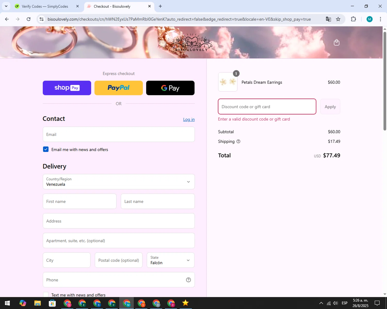Focus the Discount code or gift card field
The width and height of the screenshot is (387, 309).
tap(267, 107)
